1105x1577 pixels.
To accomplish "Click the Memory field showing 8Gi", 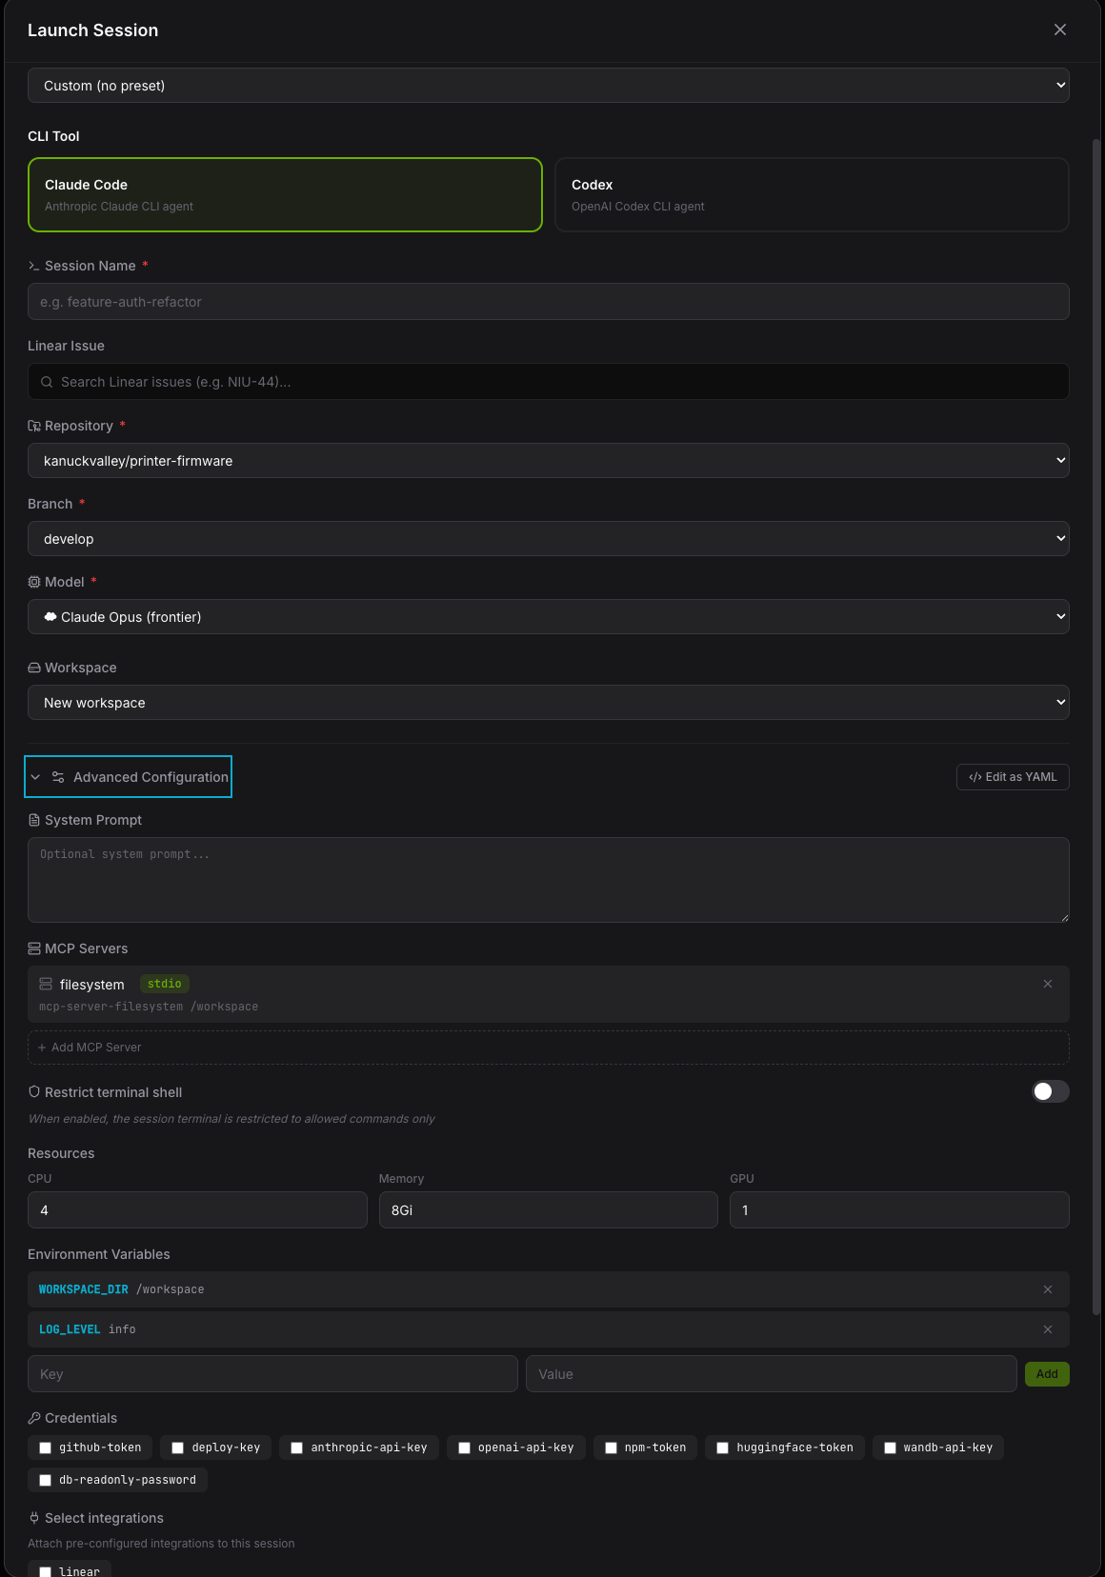I will 549,1210.
